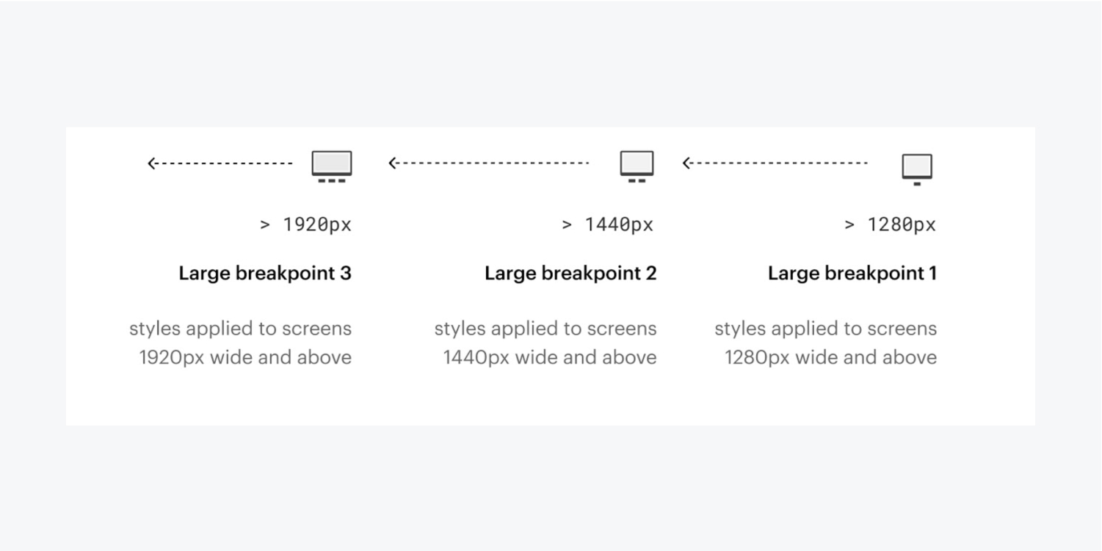The image size is (1102, 551).
Task: Click the 'Large breakpoint 3' heading
Action: click(265, 274)
